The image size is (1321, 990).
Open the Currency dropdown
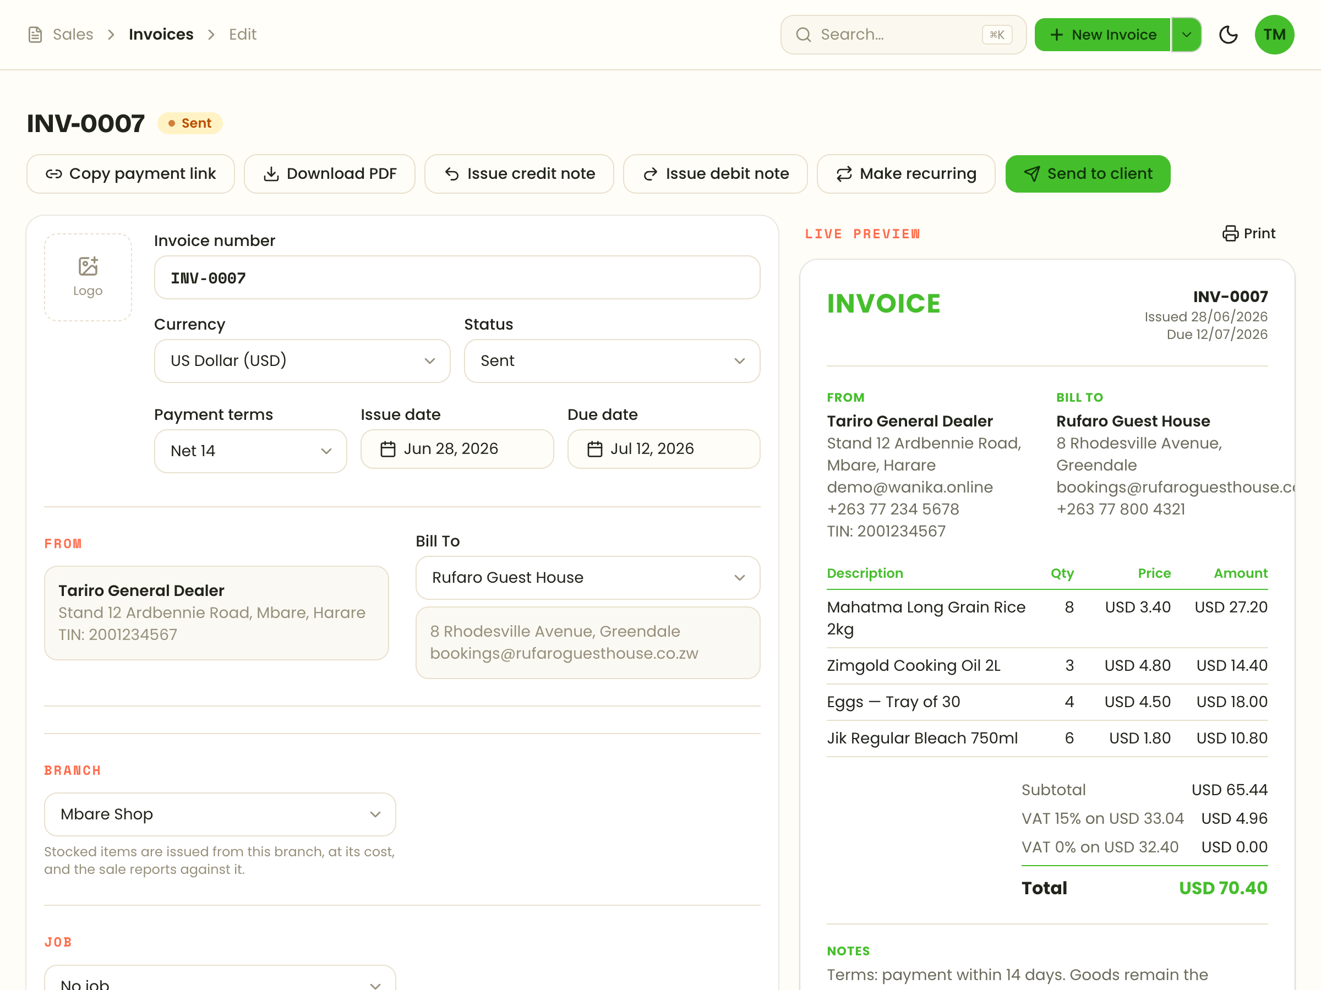[x=302, y=360]
